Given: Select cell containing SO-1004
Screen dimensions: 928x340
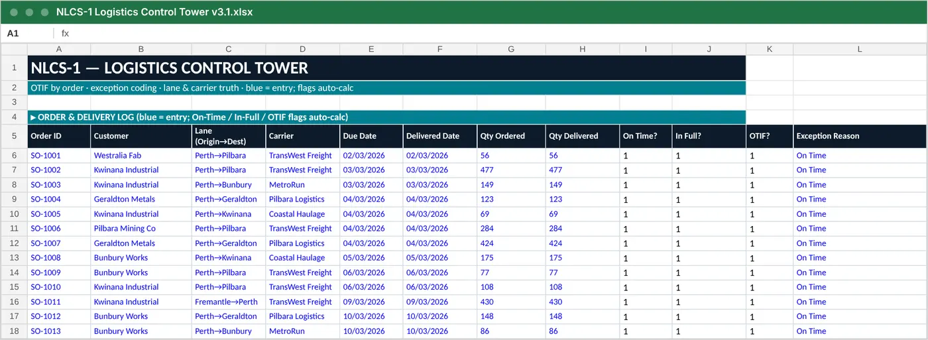Looking at the screenshot, I should click(x=59, y=199).
